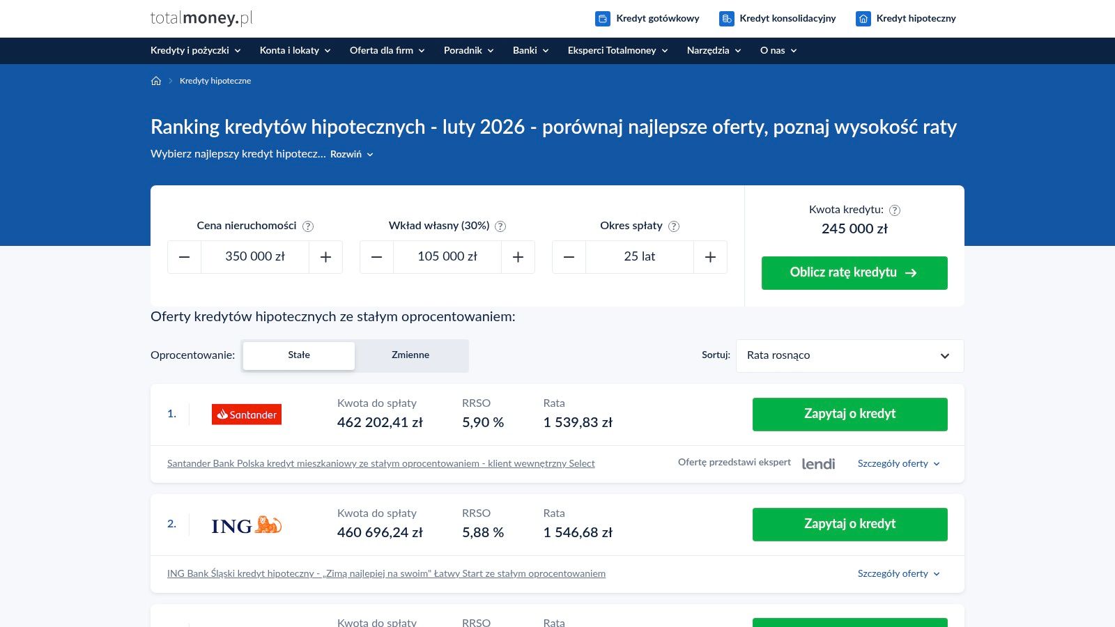Click Zapytaj o kredyt for Santander
This screenshot has height=627, width=1115.
click(x=850, y=415)
